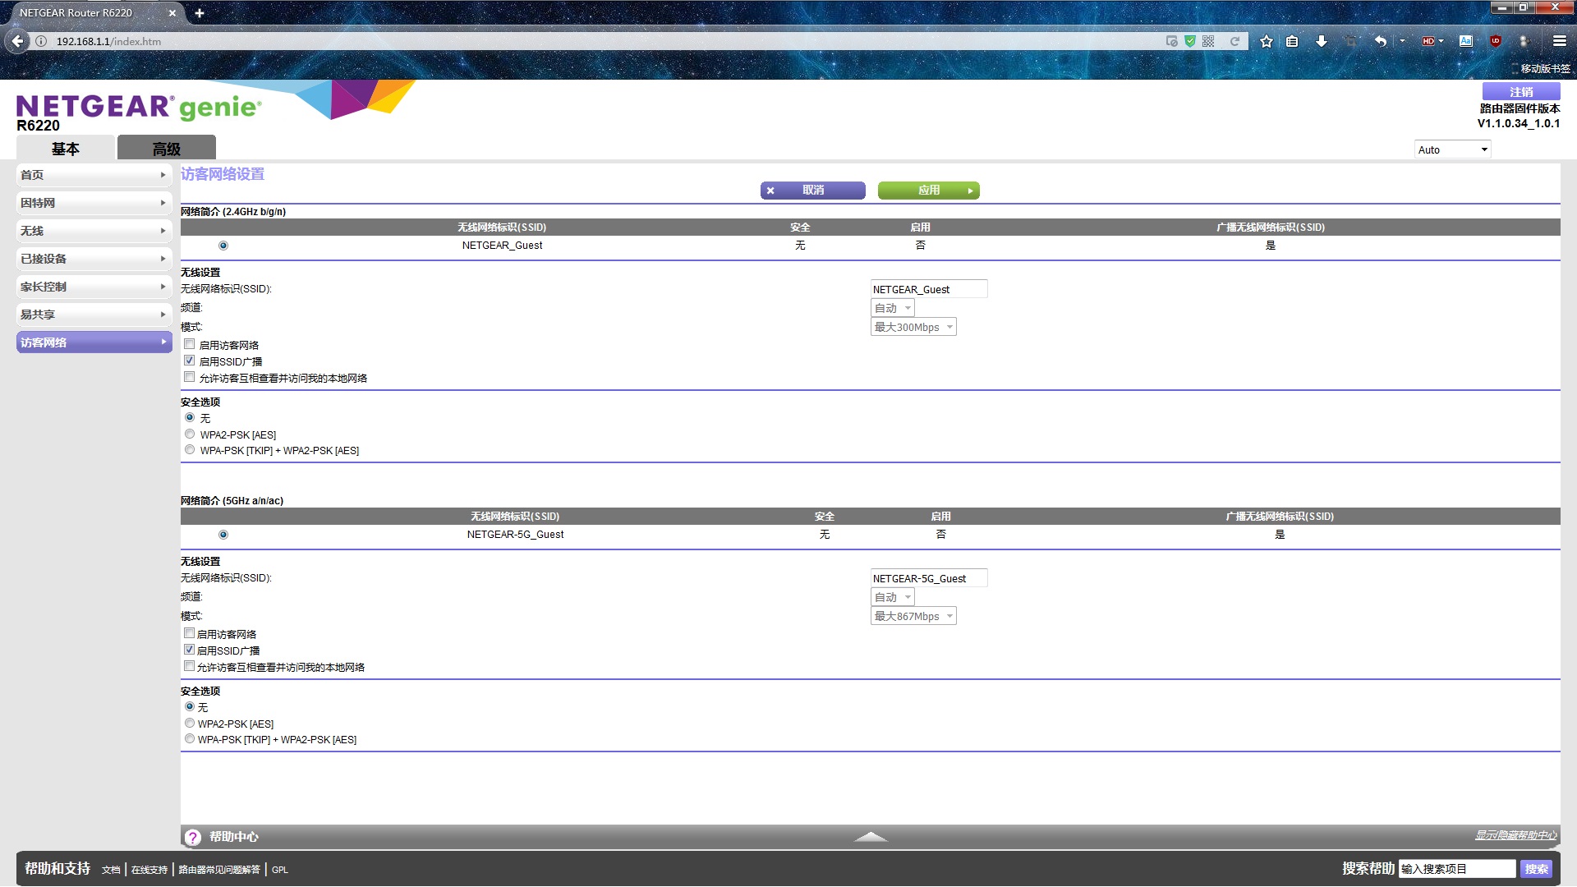Viewport: 1577px width, 887px height.
Task: Select the NETGEAR_Guest radio button in table
Action: tap(223, 246)
